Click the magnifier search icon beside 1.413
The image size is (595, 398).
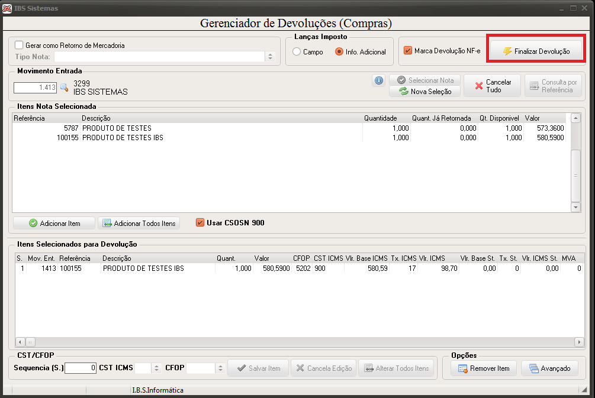64,88
